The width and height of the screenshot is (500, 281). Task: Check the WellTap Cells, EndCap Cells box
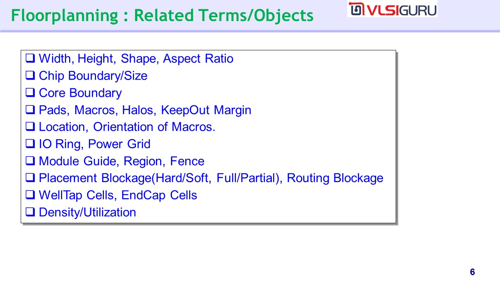(x=30, y=195)
